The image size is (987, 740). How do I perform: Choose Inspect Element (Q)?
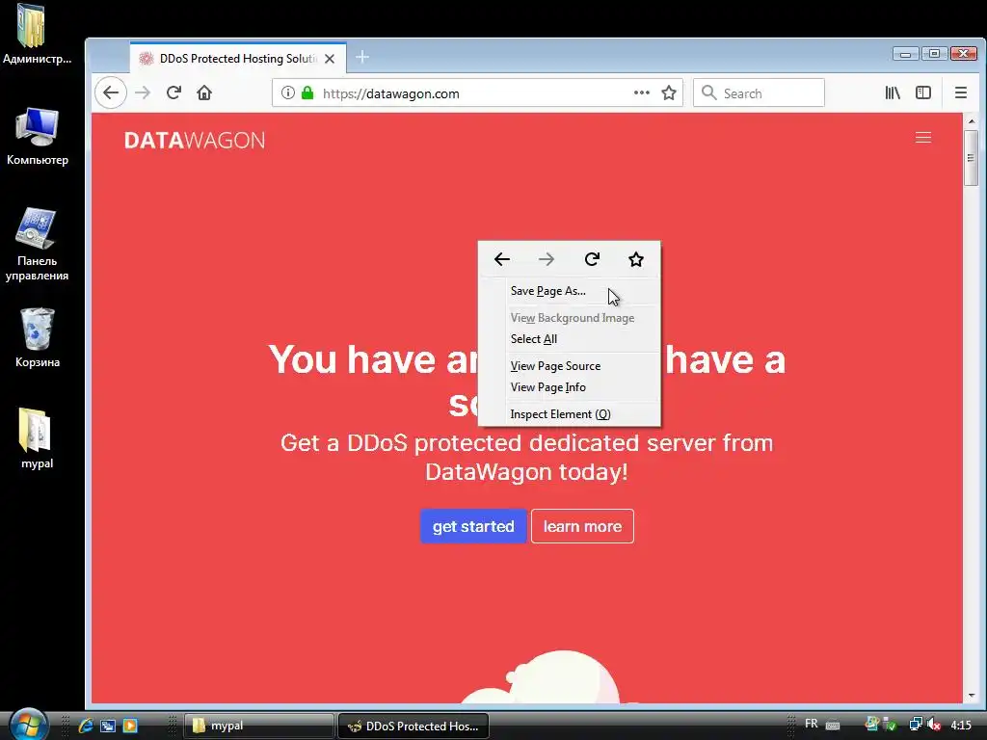569,414
